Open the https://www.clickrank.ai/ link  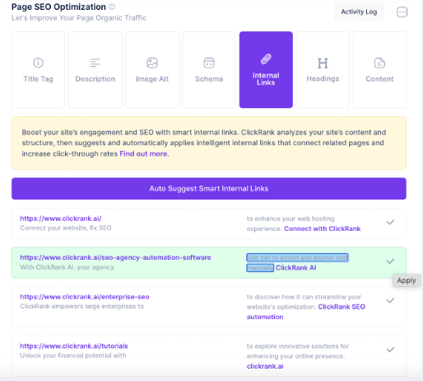(x=61, y=219)
